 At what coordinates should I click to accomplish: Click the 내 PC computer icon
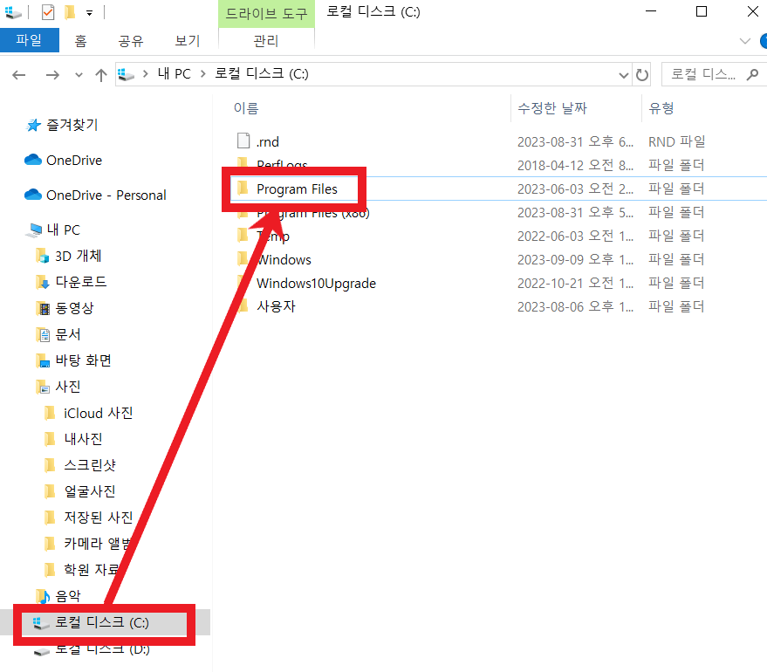click(x=34, y=230)
